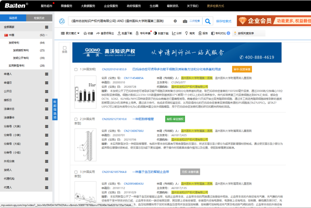Click 附图下载 drawing download icon

click(x=155, y=33)
